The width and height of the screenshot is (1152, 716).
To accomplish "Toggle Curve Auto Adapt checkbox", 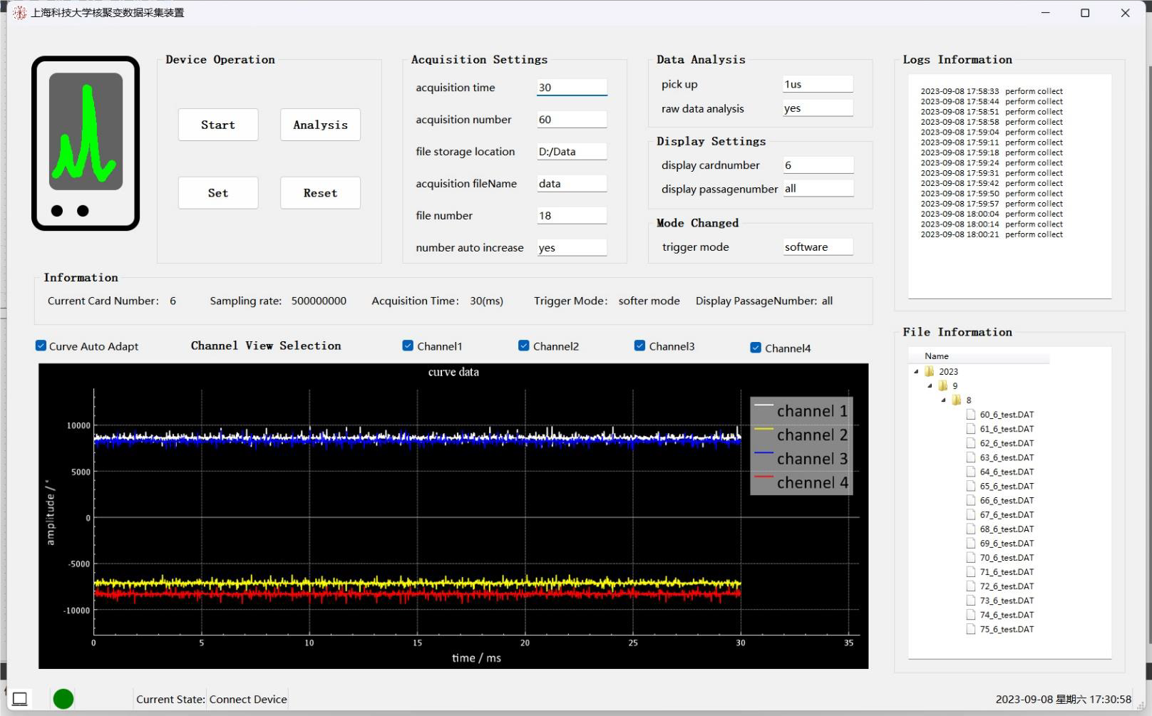I will [x=41, y=346].
